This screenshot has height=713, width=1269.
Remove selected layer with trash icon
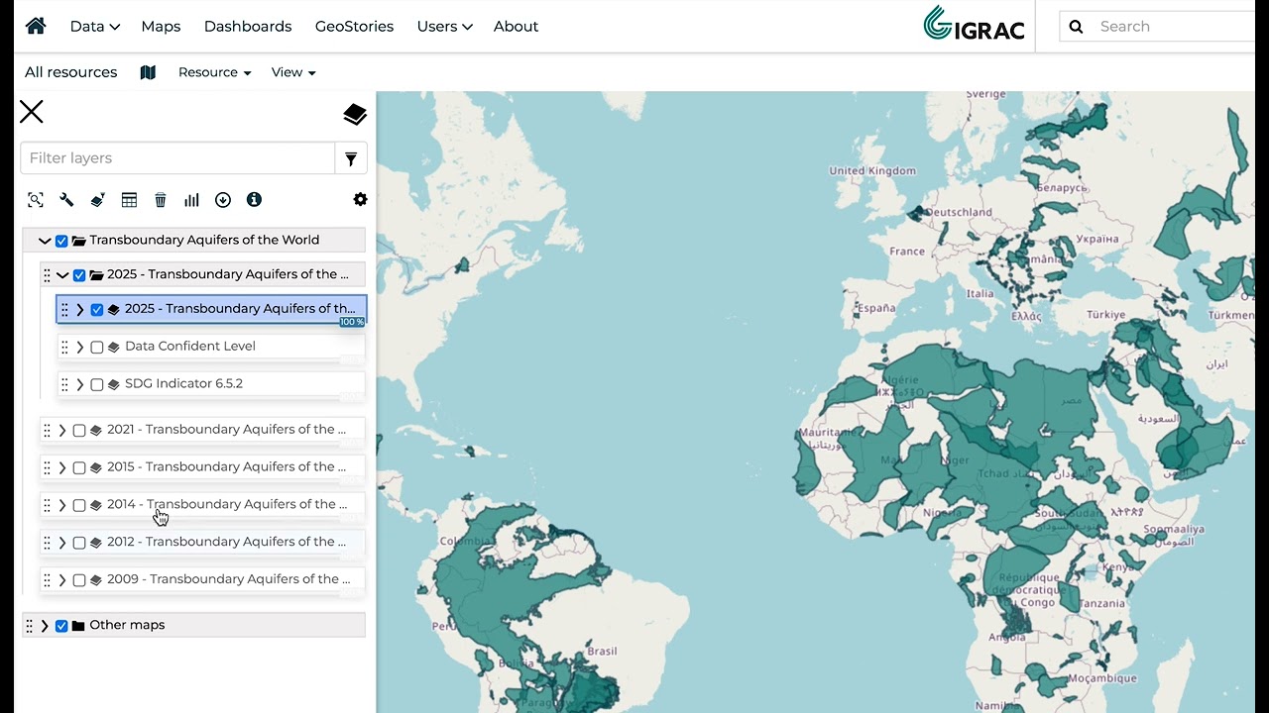(161, 200)
